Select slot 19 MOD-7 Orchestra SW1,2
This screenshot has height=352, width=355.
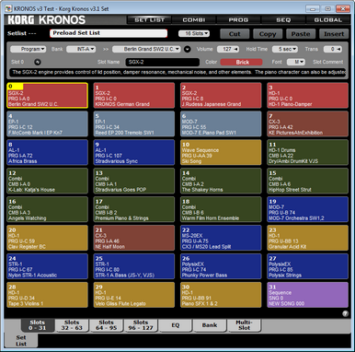(x=308, y=210)
